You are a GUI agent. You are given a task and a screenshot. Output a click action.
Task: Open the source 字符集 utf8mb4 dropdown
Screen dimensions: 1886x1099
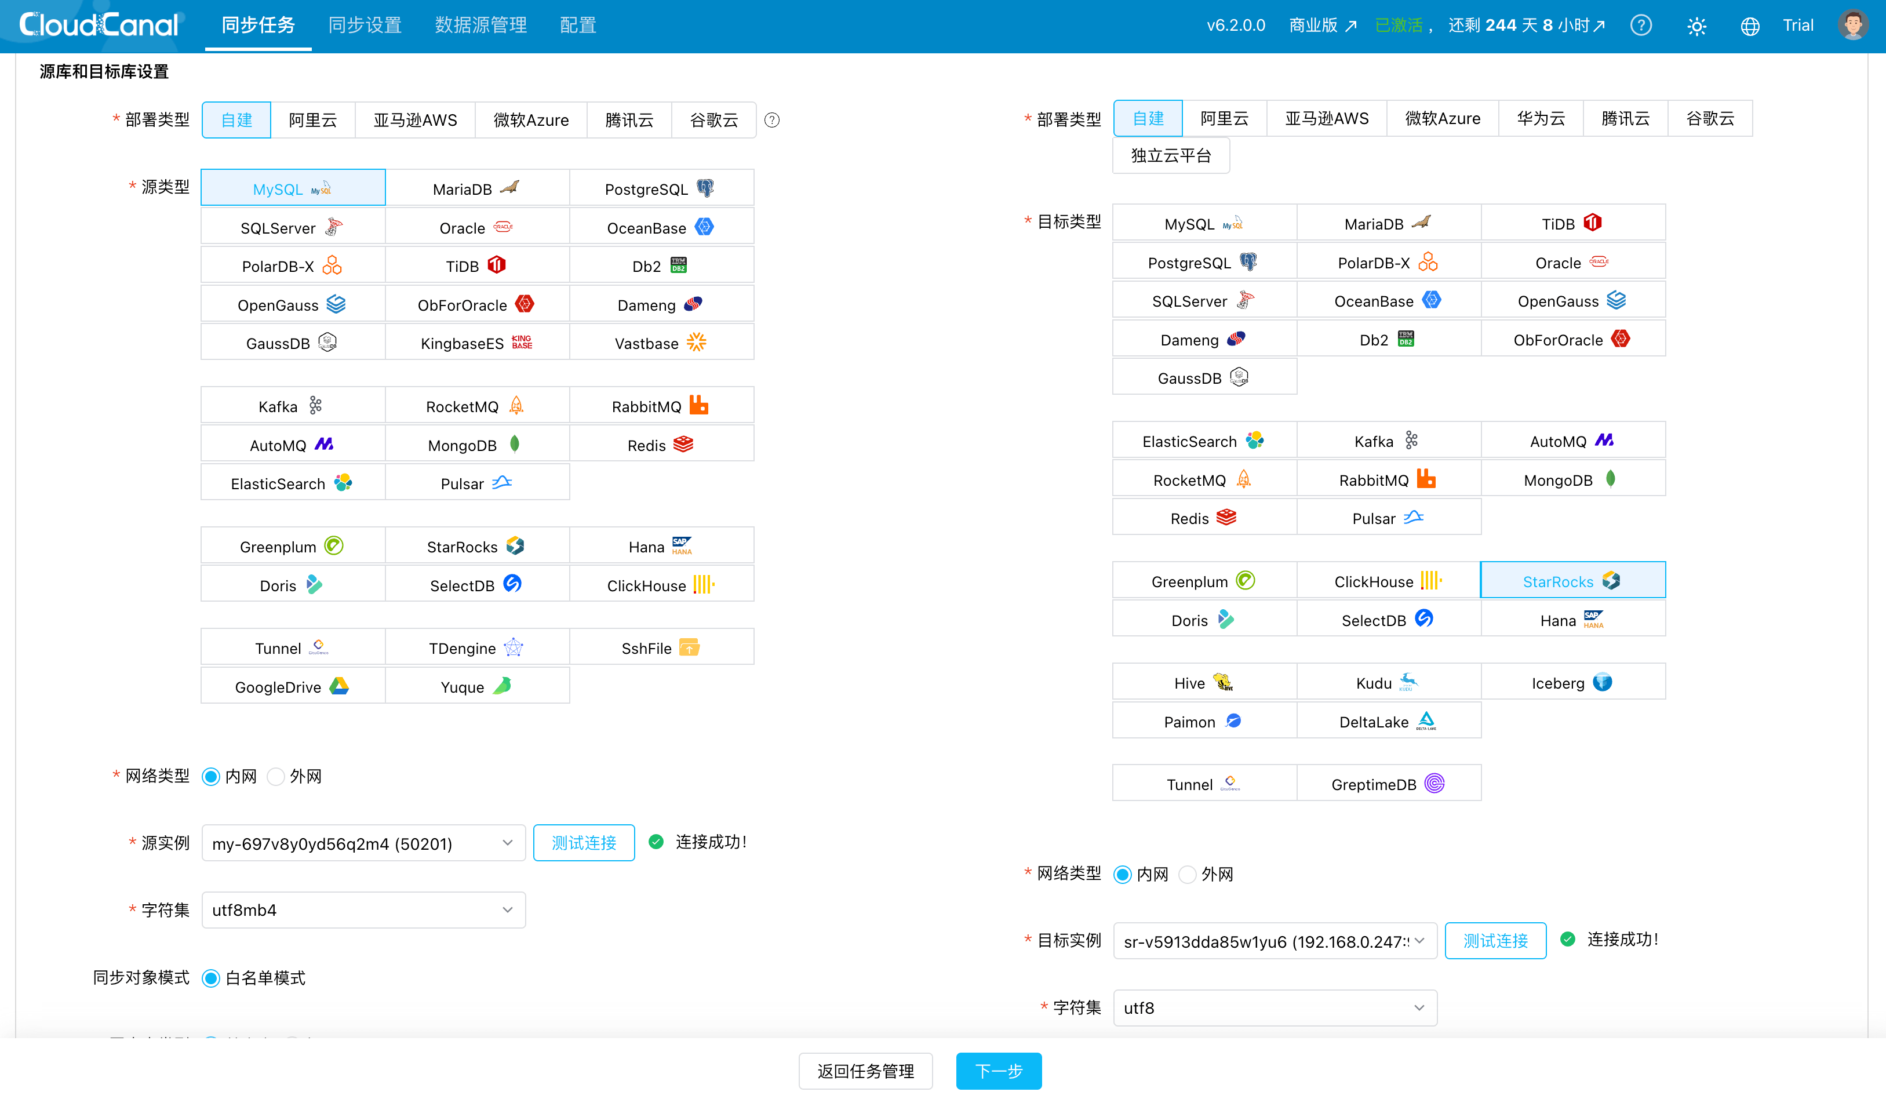(364, 909)
